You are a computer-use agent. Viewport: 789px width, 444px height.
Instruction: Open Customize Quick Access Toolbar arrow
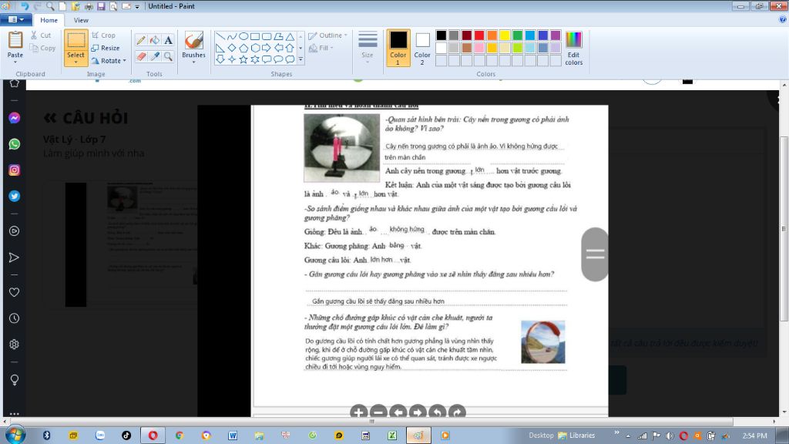click(x=137, y=6)
